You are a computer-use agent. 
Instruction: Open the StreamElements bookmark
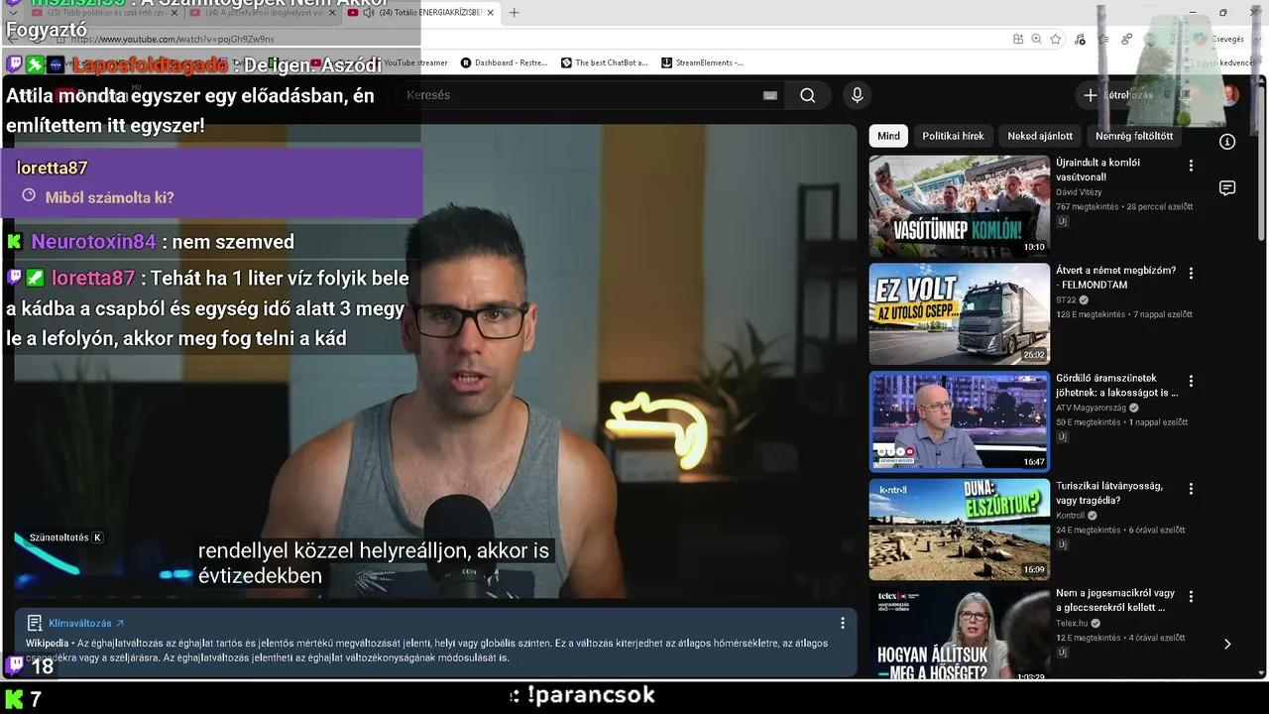pos(703,62)
